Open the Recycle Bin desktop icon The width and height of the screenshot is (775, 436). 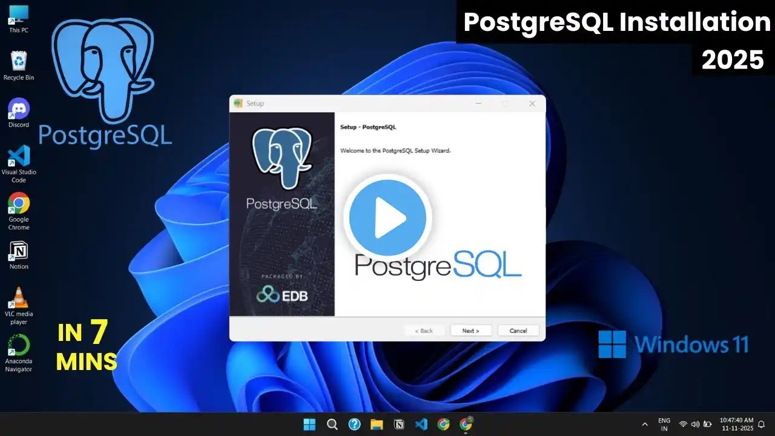[x=19, y=66]
